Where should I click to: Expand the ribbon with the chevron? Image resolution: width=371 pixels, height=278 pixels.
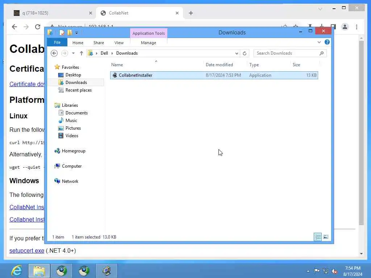tap(319, 42)
